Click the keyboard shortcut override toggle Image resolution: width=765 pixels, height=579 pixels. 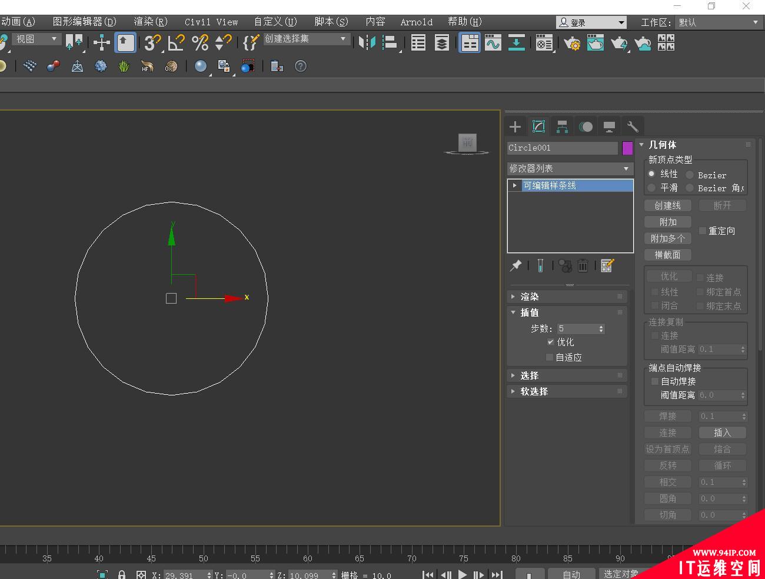click(125, 42)
